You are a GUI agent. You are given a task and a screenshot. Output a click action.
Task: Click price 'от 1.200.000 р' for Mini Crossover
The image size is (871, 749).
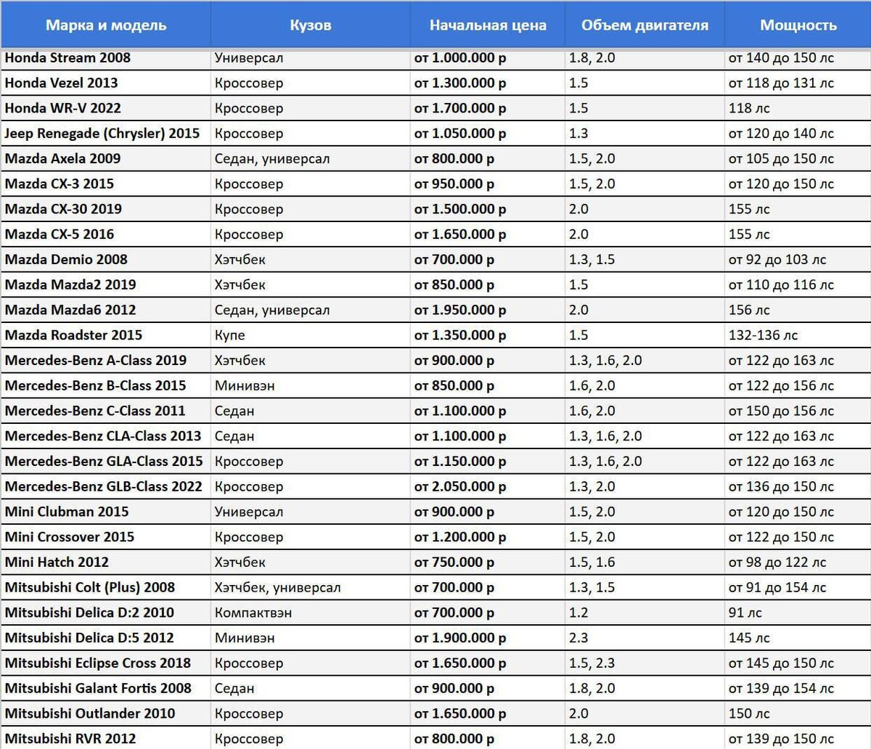[x=488, y=537]
